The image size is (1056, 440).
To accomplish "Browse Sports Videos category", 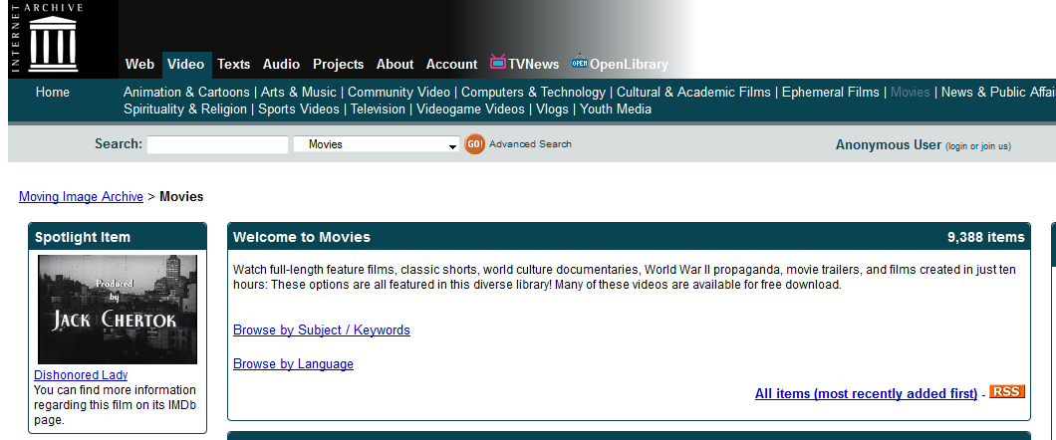I will point(298,109).
